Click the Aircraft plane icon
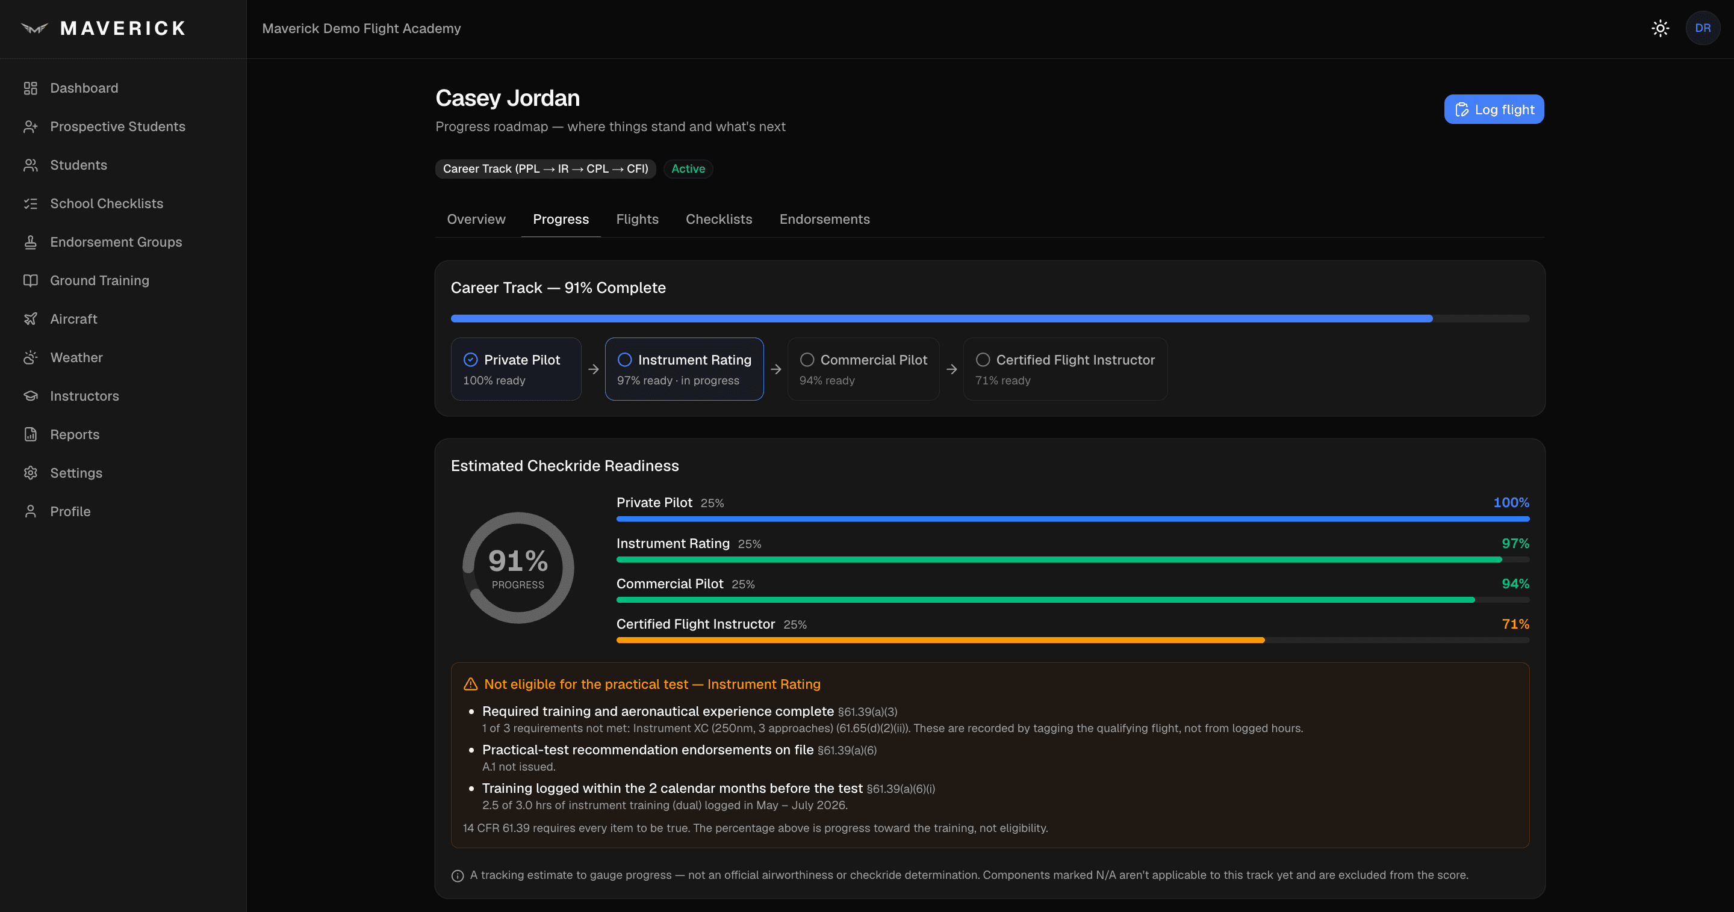The image size is (1734, 912). 30,319
